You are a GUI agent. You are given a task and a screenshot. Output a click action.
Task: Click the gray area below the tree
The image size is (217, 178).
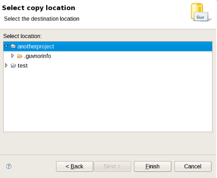pos(108,143)
